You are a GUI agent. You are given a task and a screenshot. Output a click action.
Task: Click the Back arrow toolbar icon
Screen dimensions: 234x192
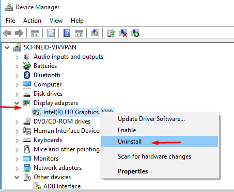7,33
